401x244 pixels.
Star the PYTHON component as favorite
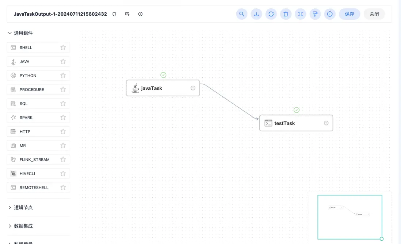tap(63, 75)
